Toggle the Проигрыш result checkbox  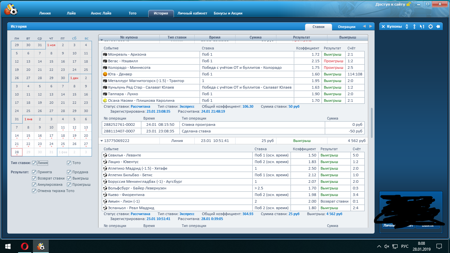pos(69,184)
